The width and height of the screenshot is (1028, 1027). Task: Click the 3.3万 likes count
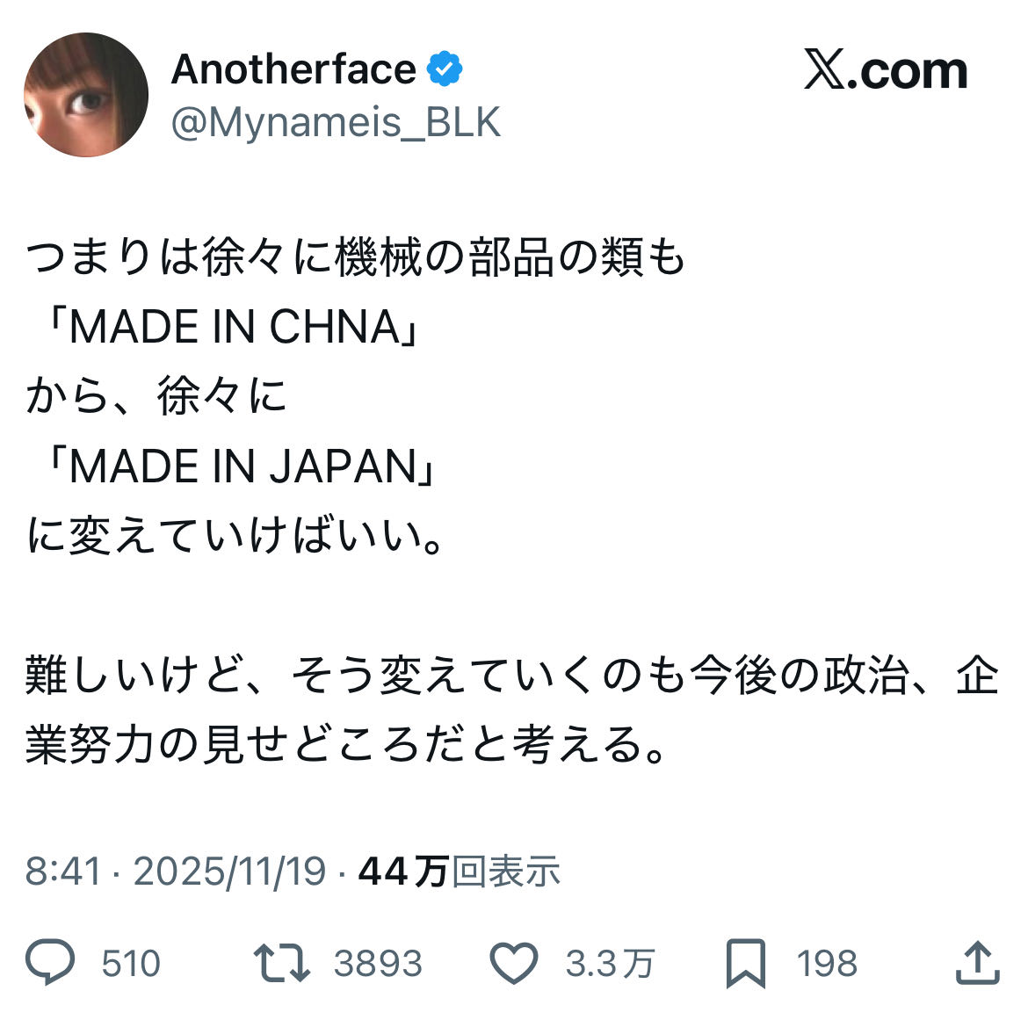tap(610, 964)
